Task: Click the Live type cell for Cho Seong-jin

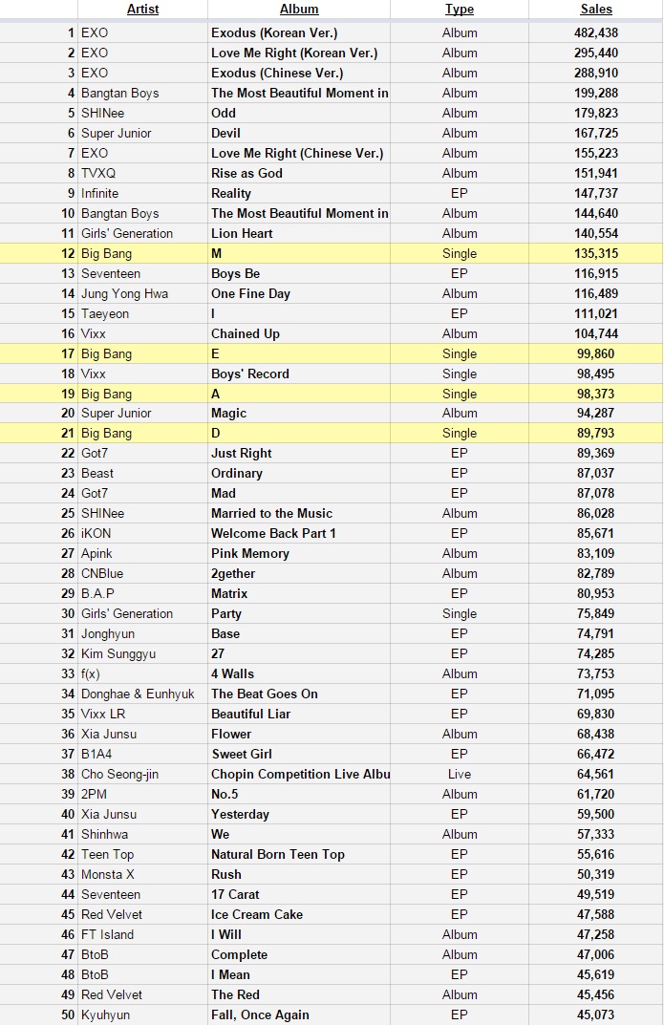Action: pyautogui.click(x=460, y=774)
